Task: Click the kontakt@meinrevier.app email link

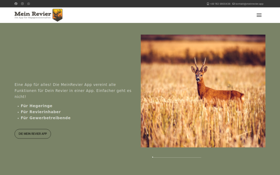Action: (248, 4)
